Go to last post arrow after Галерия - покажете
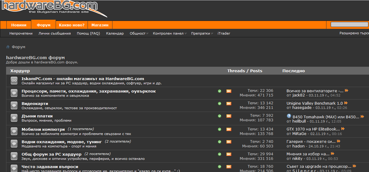Image resolution: width=369 pixels, height=172 pixels. coord(339,141)
